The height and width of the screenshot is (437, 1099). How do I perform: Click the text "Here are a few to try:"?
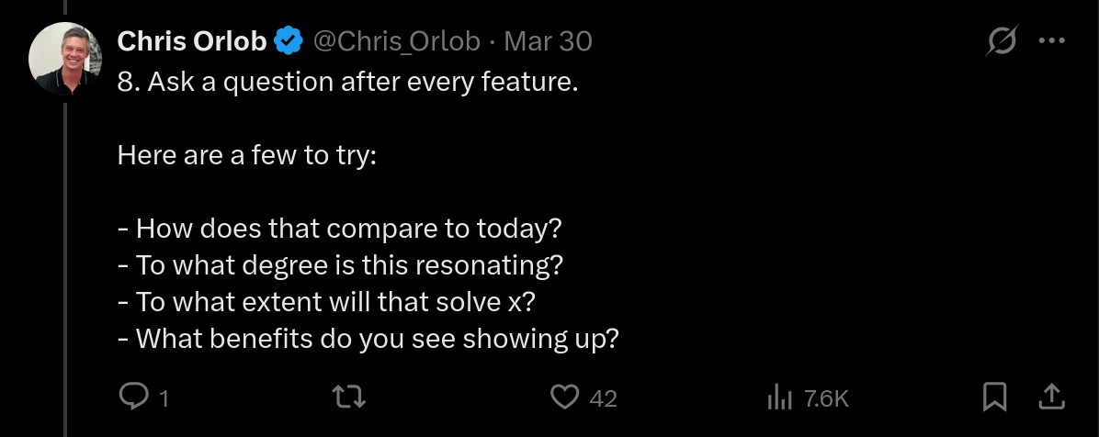point(247,155)
